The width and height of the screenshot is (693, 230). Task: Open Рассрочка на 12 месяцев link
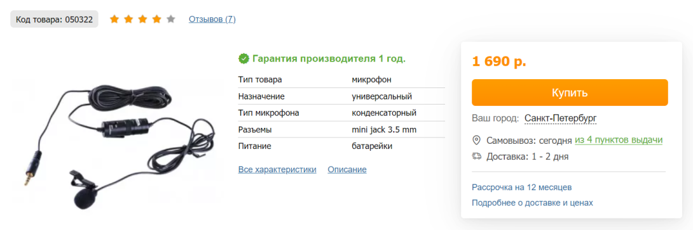tap(522, 188)
